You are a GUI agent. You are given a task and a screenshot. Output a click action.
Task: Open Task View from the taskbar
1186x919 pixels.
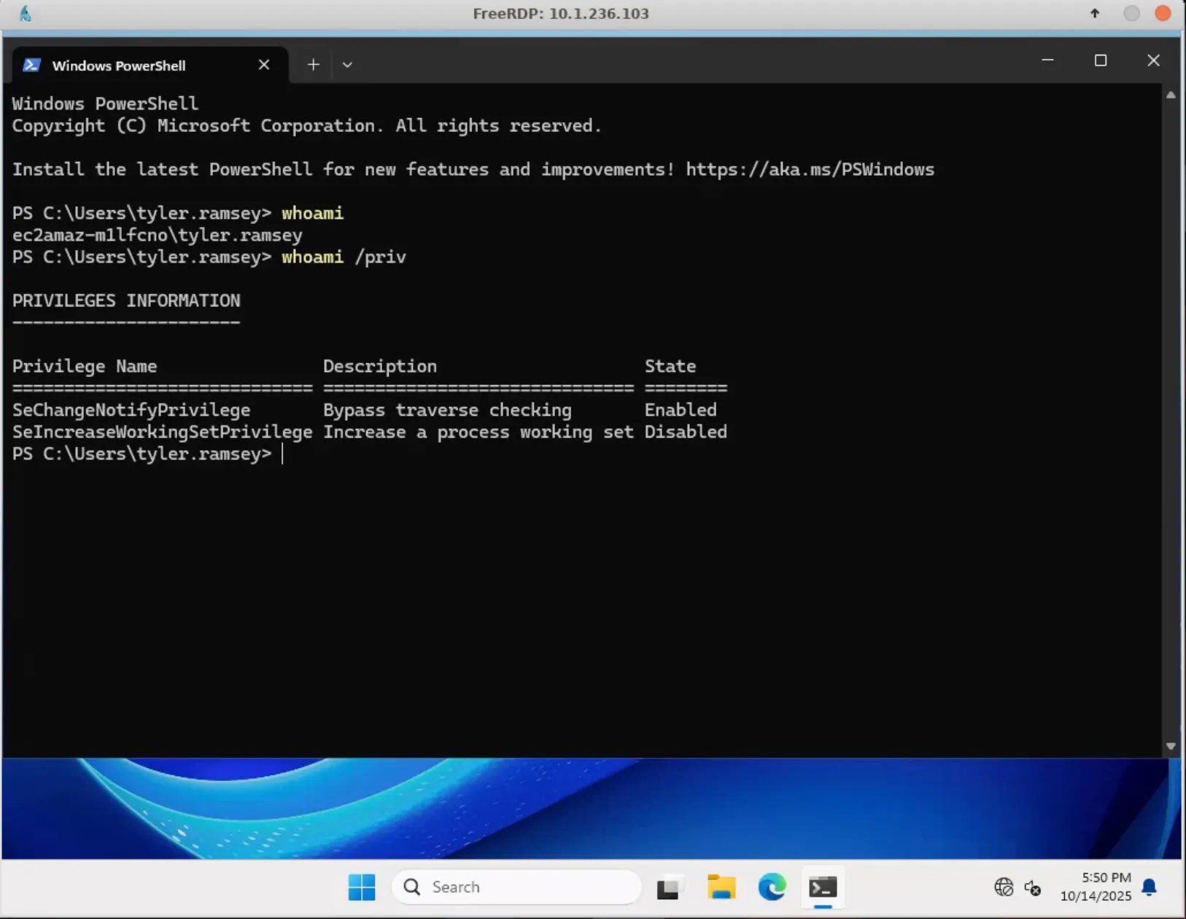[668, 888]
